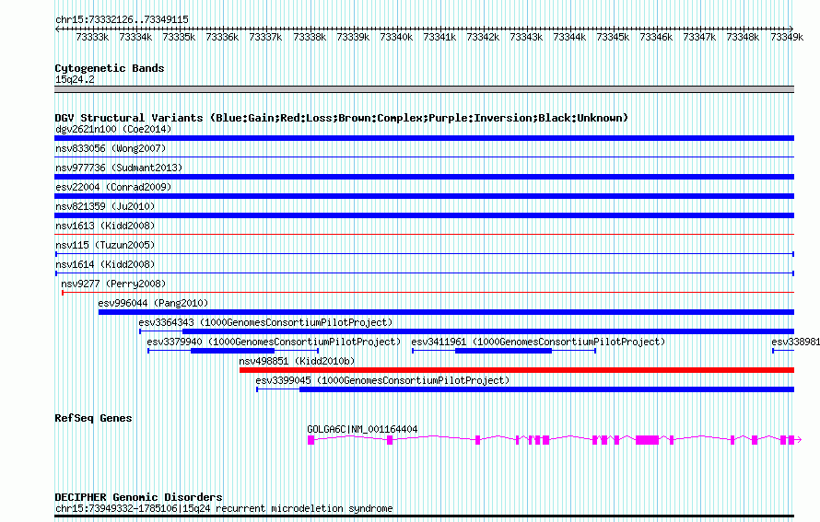
Task: Open the GOLGA6C|NM_001164404 gene label
Action: tap(362, 429)
